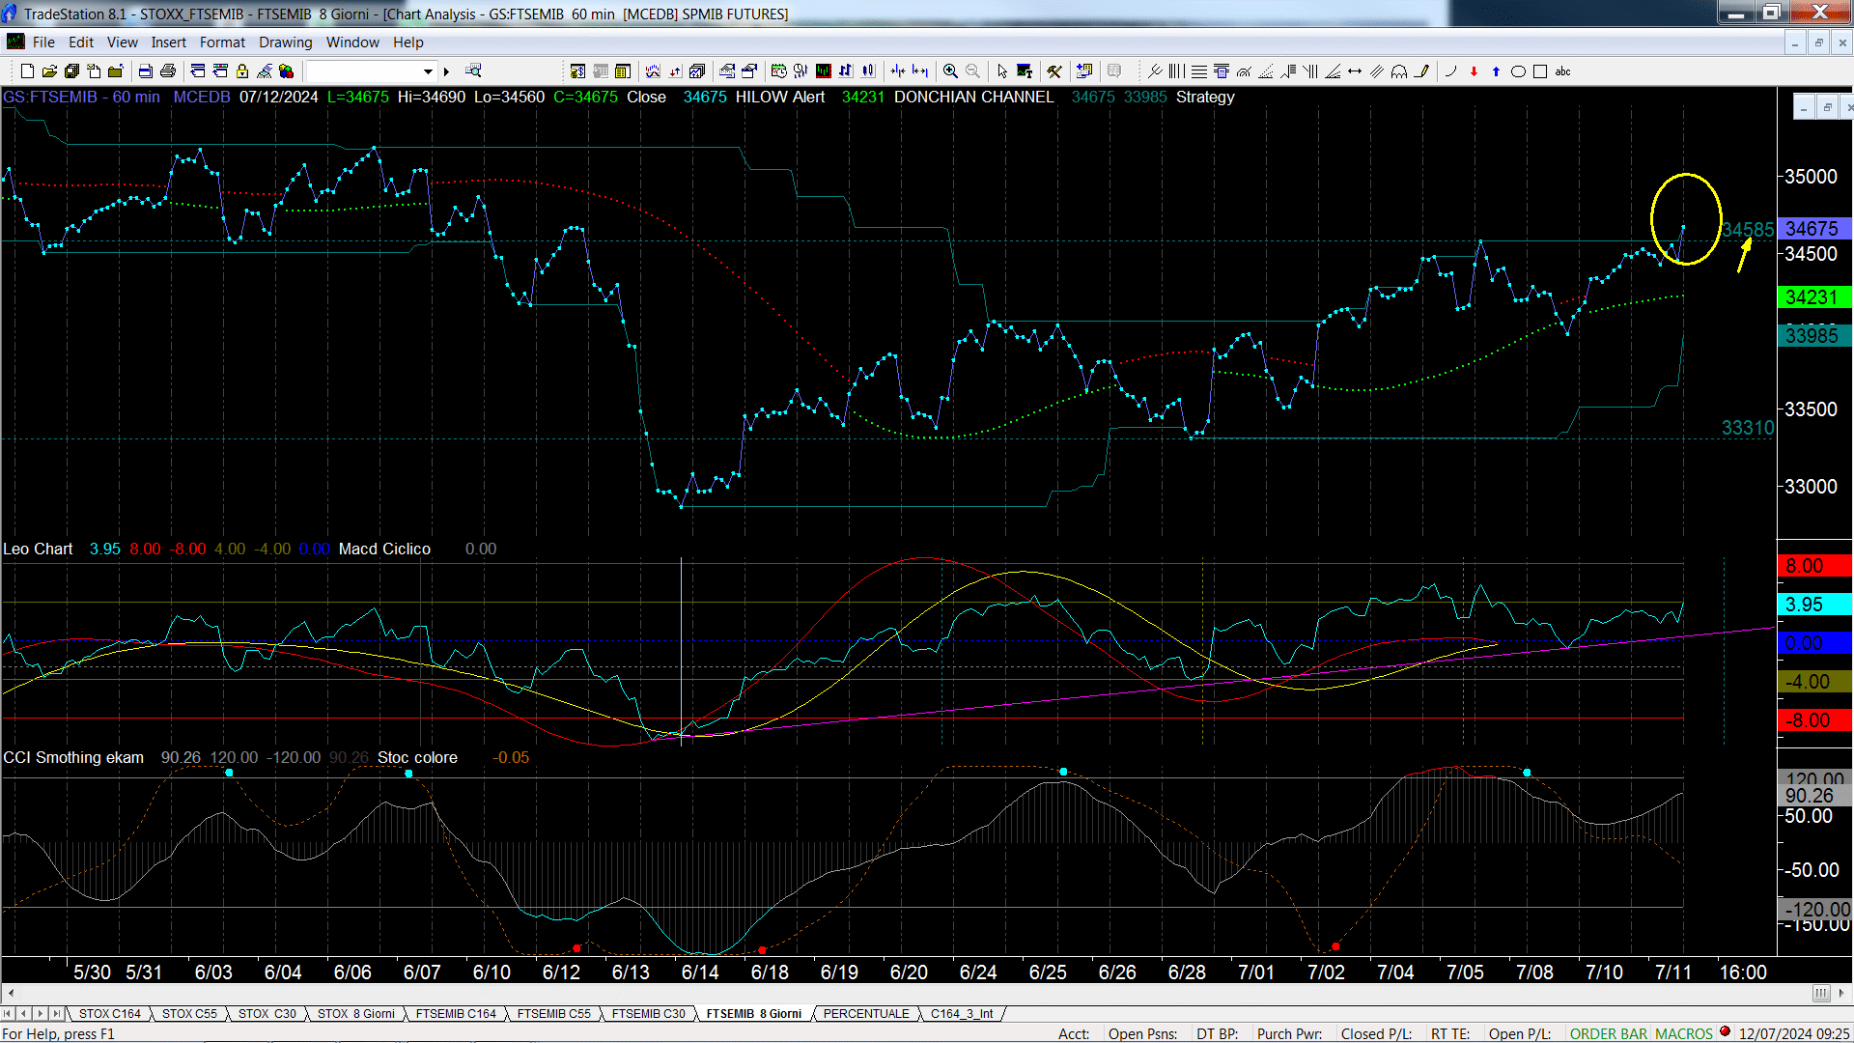Switch to the STOX C55 tab

189,1013
